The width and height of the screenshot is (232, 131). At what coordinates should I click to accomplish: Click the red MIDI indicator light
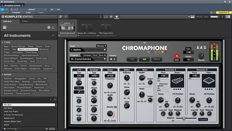(x=177, y=56)
